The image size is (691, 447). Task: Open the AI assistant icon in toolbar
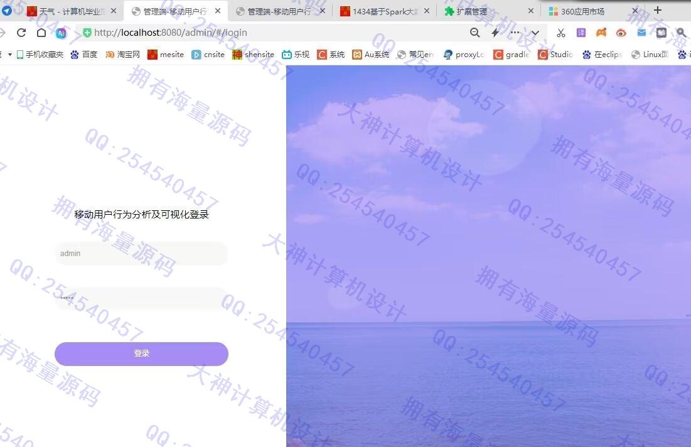[x=61, y=33]
